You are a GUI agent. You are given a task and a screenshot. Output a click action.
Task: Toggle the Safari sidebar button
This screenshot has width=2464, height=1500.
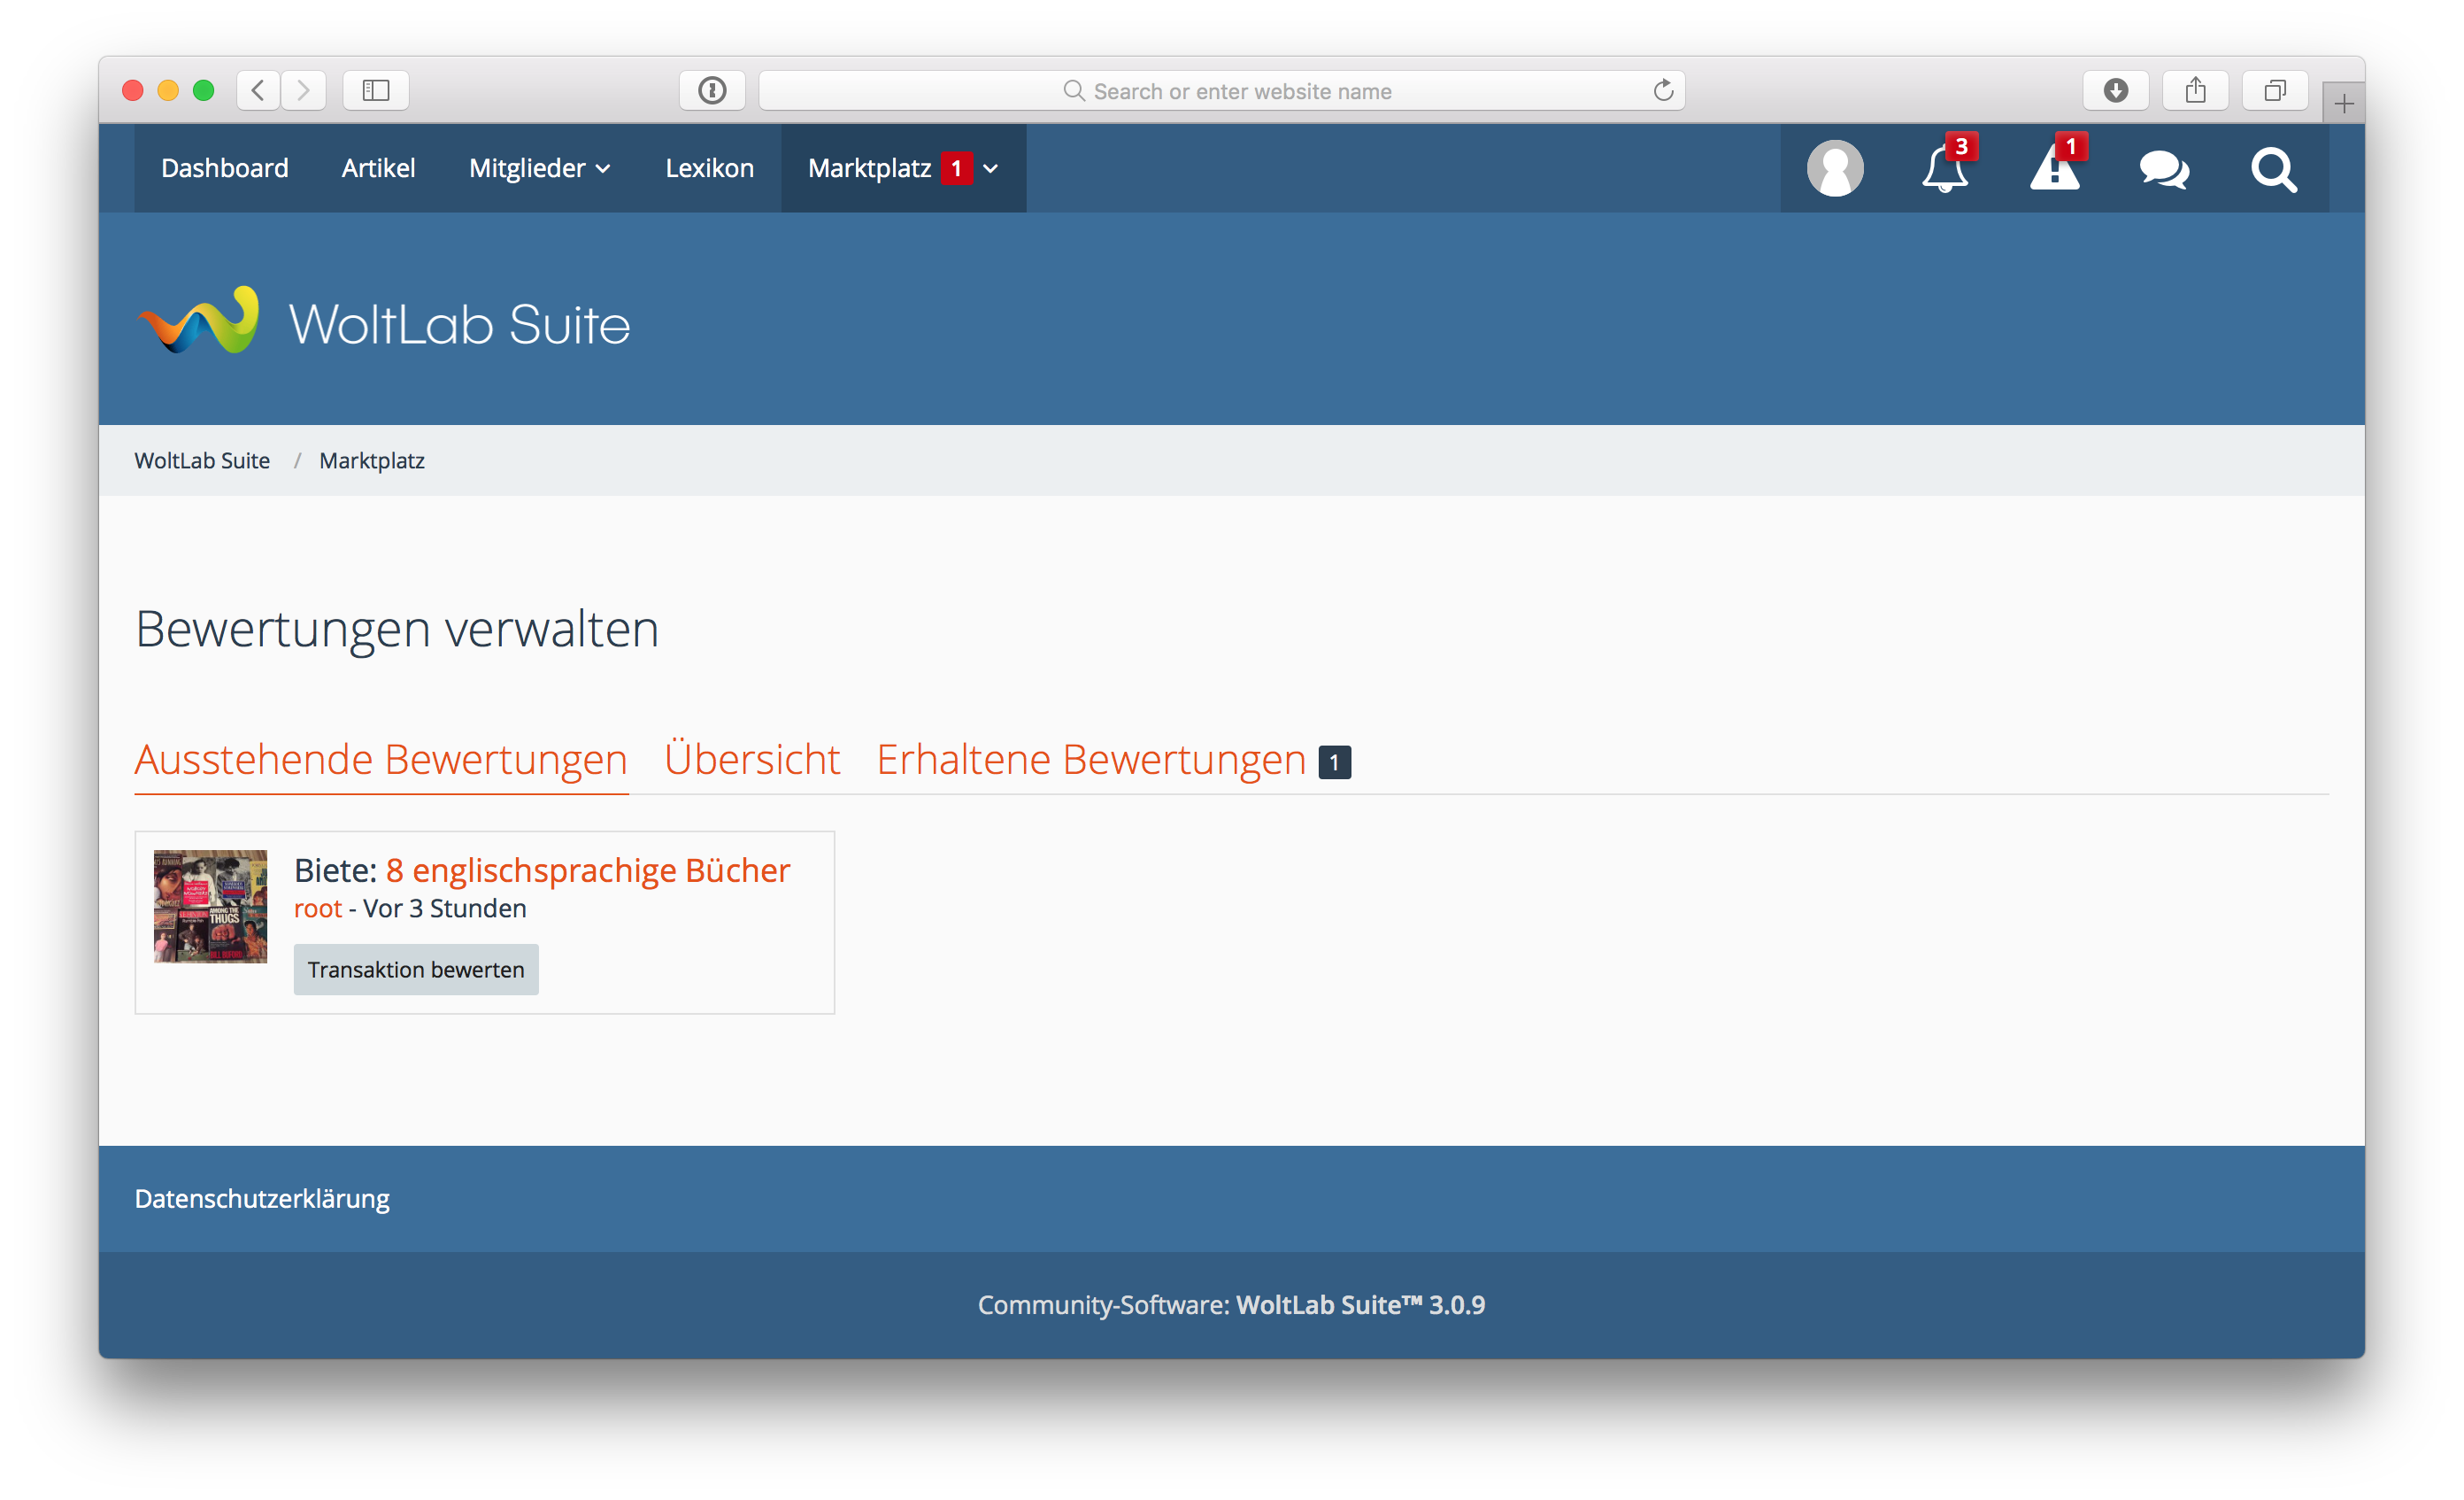tap(376, 91)
